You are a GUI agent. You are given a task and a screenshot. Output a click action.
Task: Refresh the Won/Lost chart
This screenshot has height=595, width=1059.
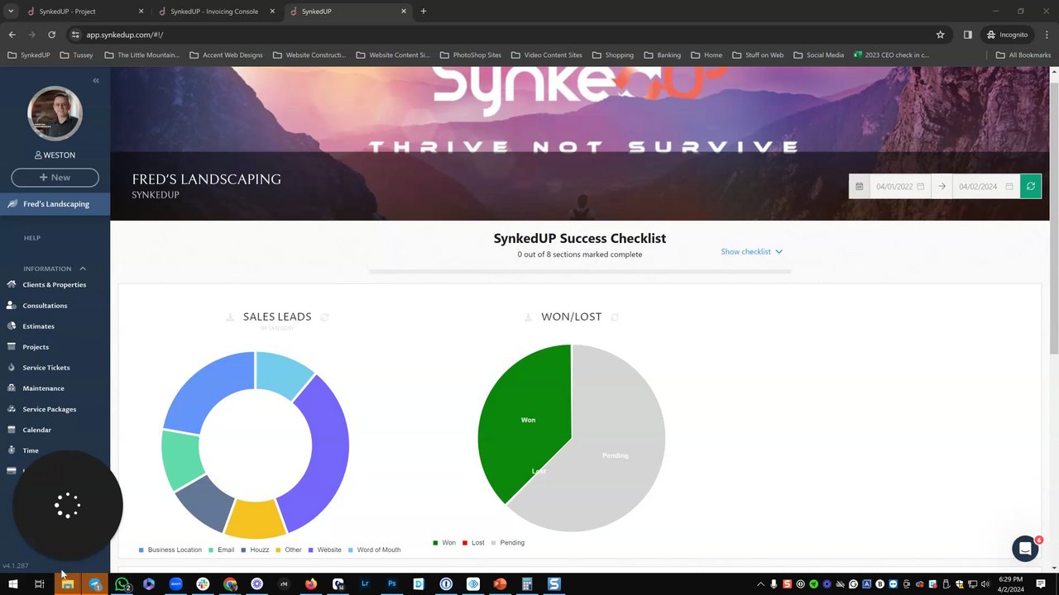pos(615,317)
